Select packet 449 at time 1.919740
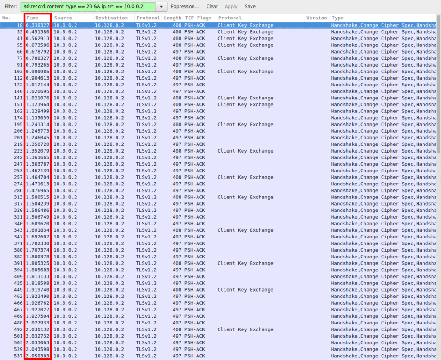Screen dimensions: 441x360 pos(218,290)
